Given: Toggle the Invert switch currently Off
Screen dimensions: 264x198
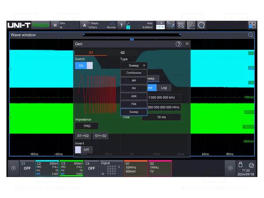Looking at the screenshot, I should click(84, 150).
